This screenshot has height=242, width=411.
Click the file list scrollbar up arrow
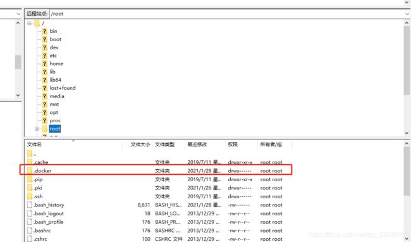(x=407, y=144)
